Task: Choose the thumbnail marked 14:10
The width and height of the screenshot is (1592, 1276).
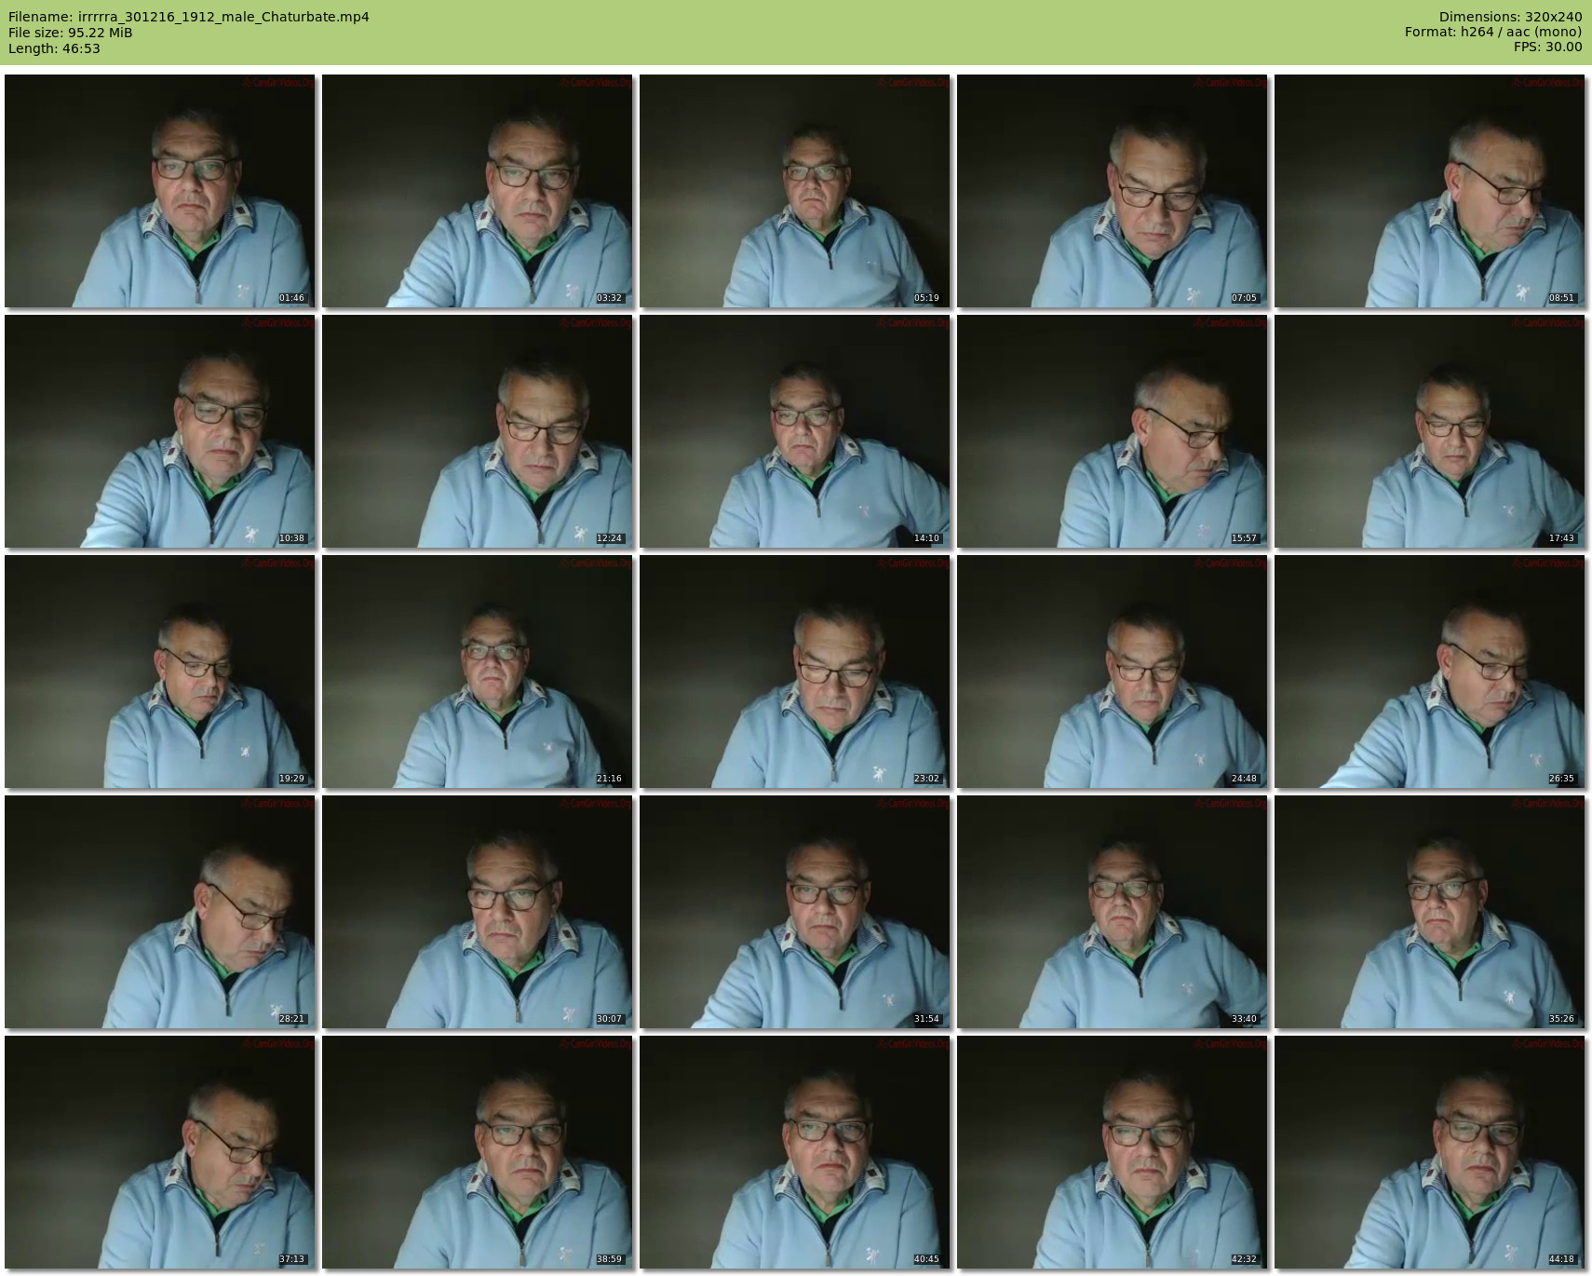Action: click(795, 431)
